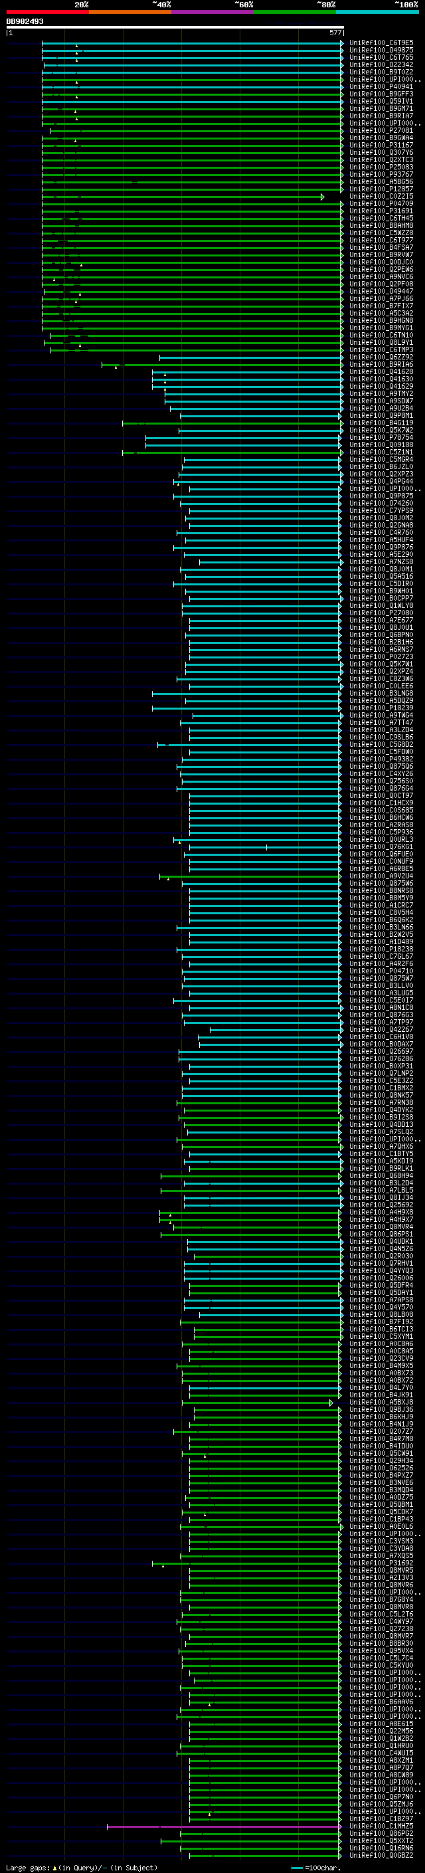Select hit label UniRef100_Q26697
425x1873 pixels.
381,1051
